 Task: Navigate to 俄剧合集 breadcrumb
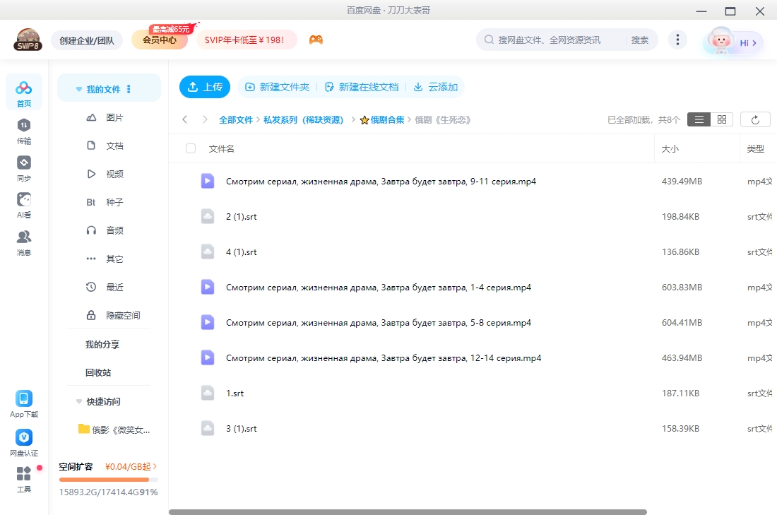pos(382,120)
